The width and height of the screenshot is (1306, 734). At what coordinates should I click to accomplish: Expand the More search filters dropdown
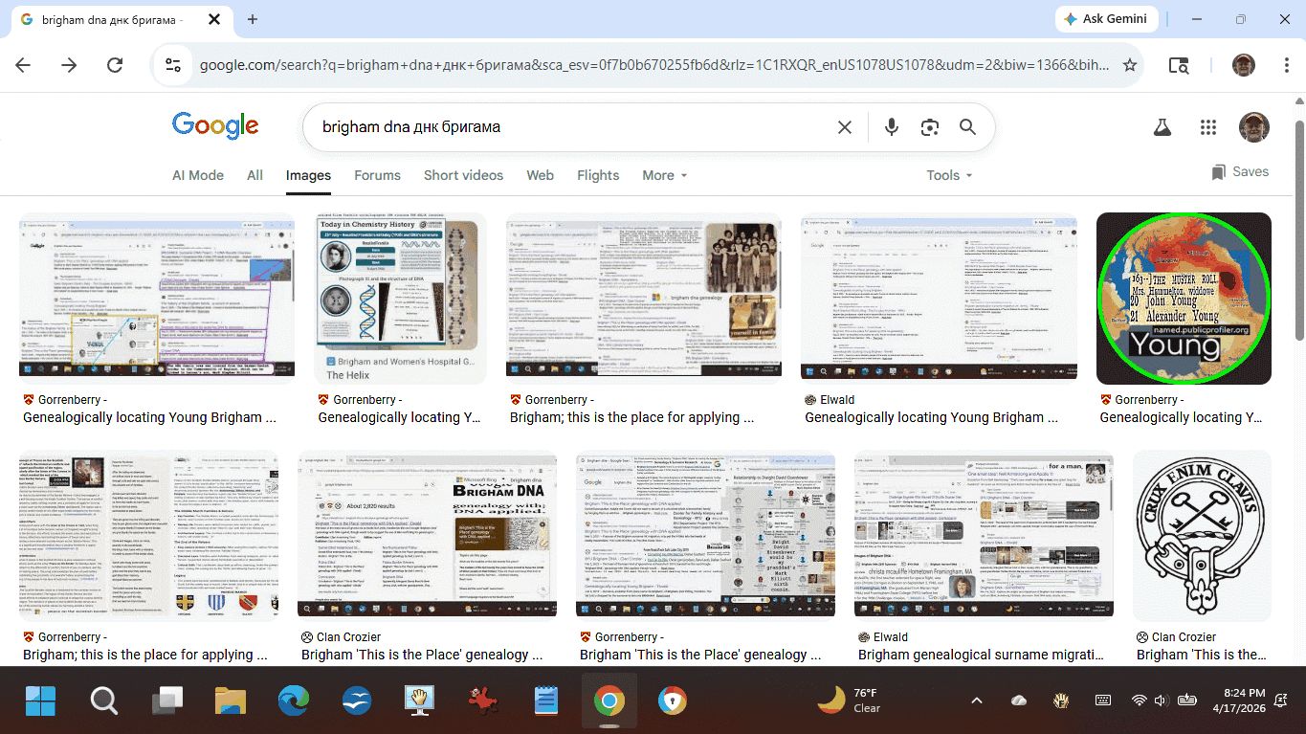(x=664, y=175)
